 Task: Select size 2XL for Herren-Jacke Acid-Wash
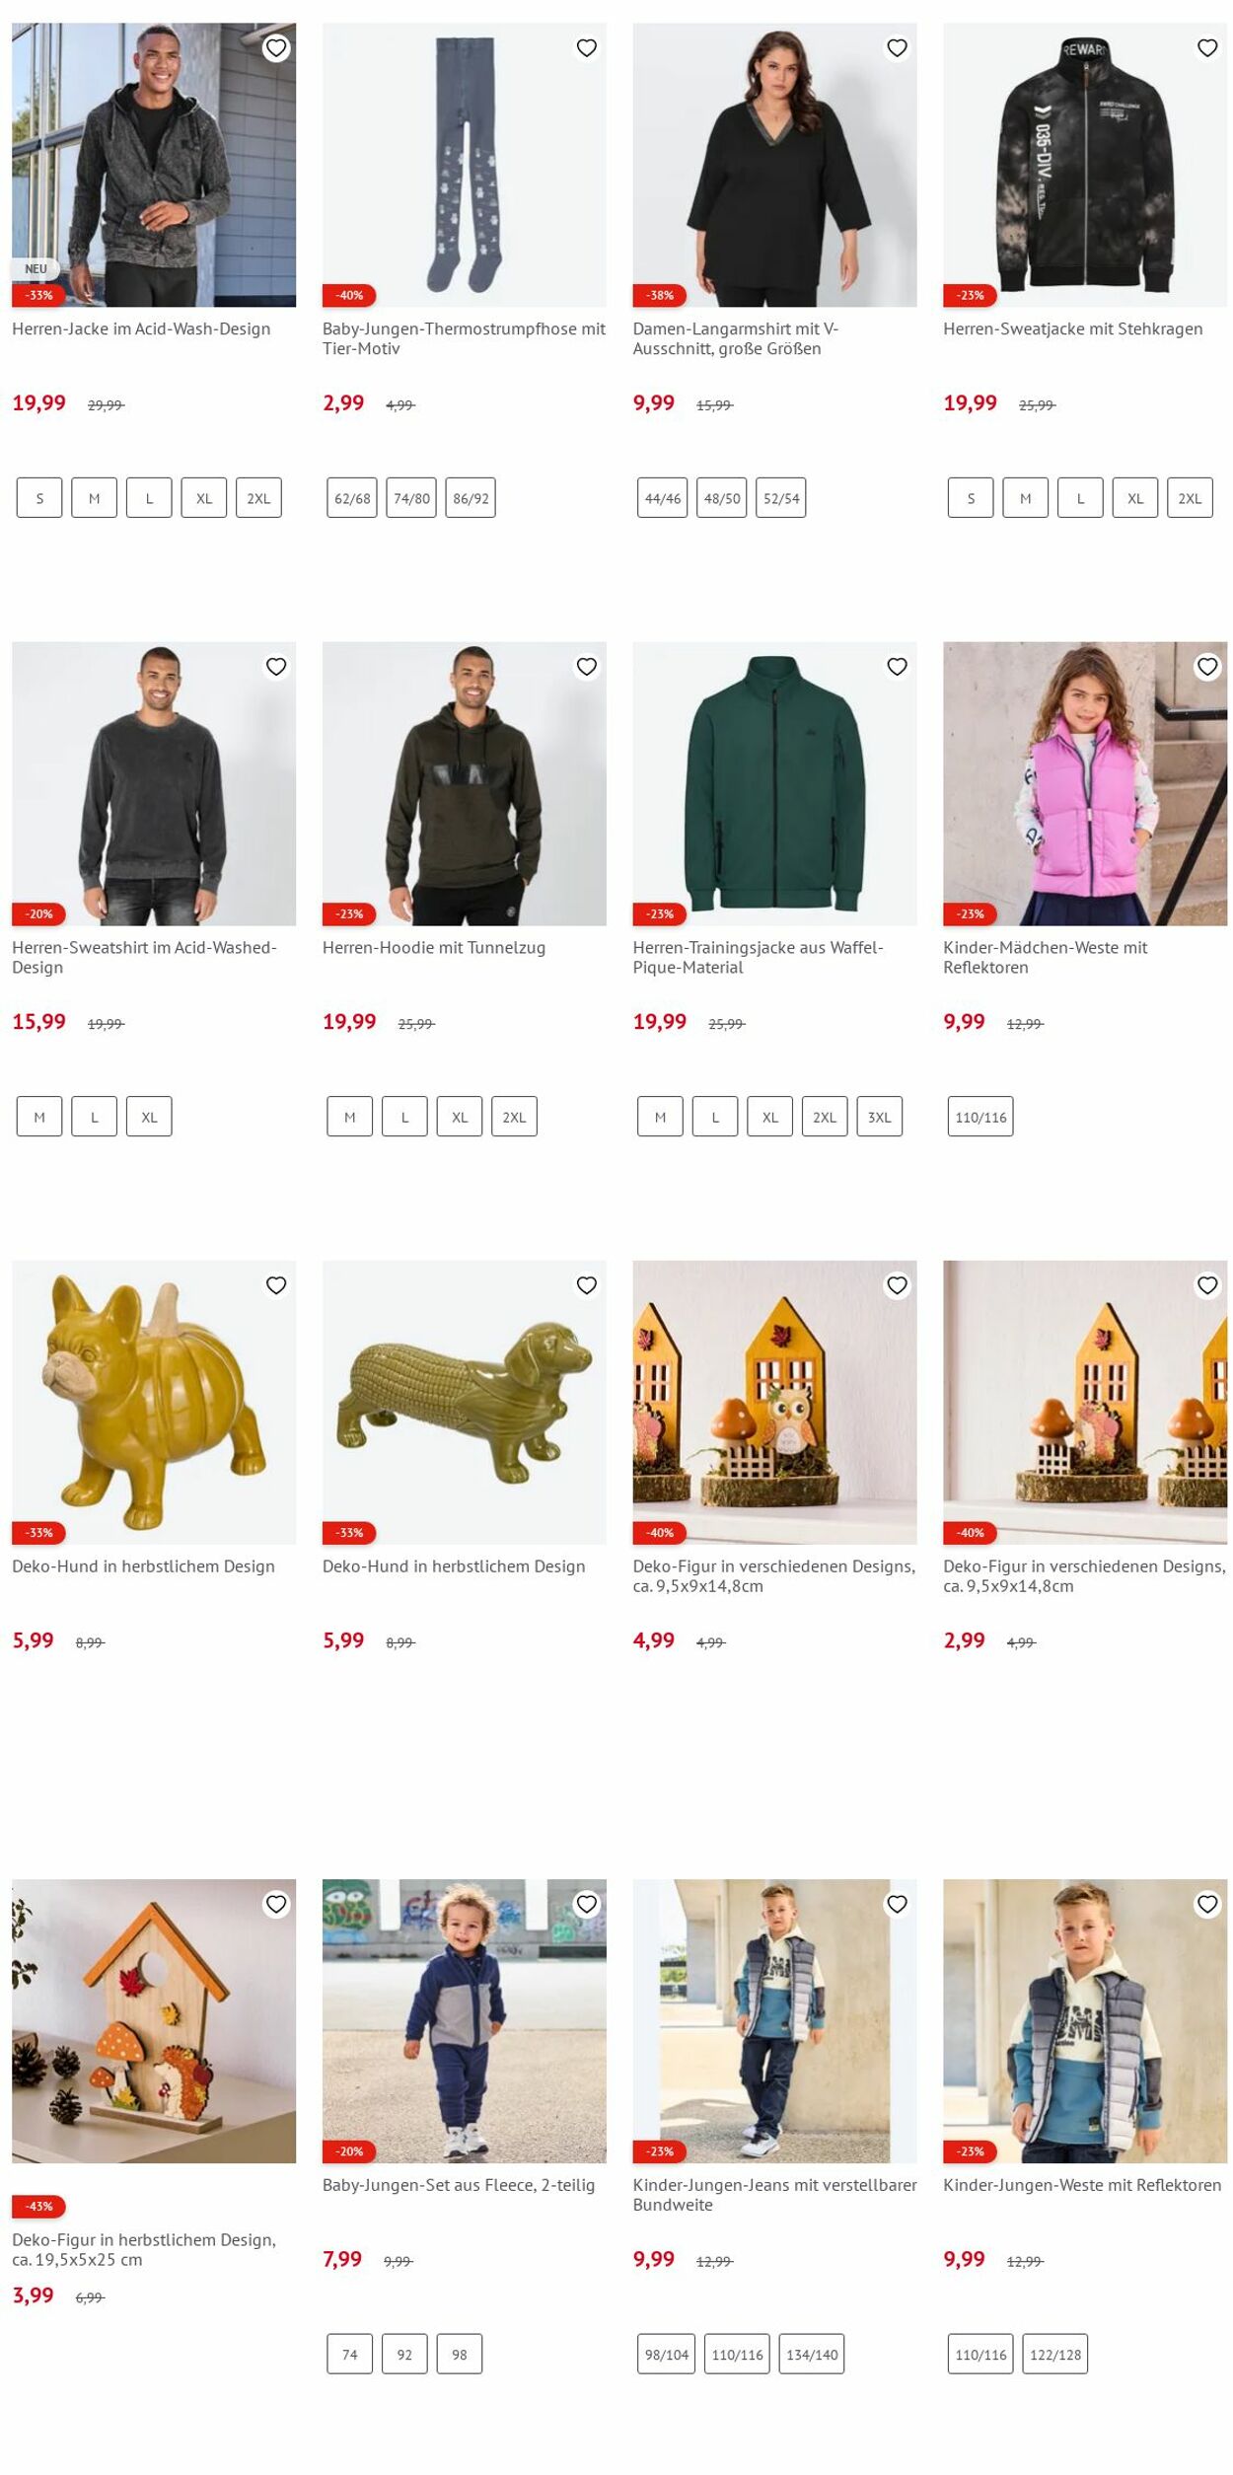pos(258,498)
